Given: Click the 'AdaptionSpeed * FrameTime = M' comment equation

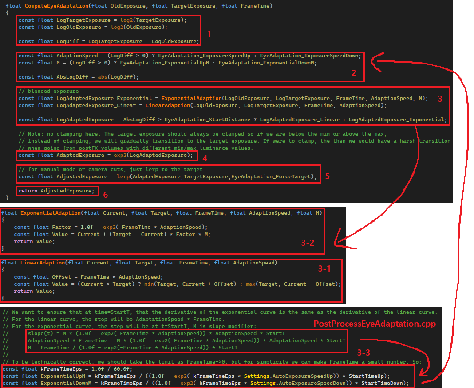Looking at the screenshot, I should pos(186,340).
